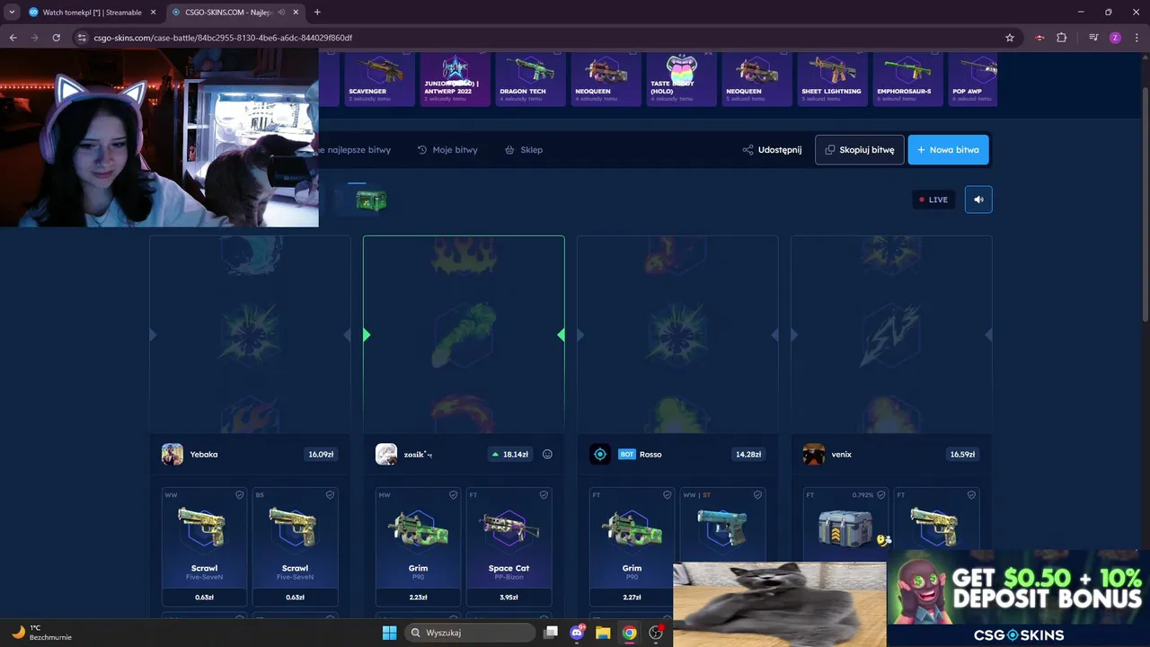
Task: Open a new browser tab
Action: click(x=317, y=13)
